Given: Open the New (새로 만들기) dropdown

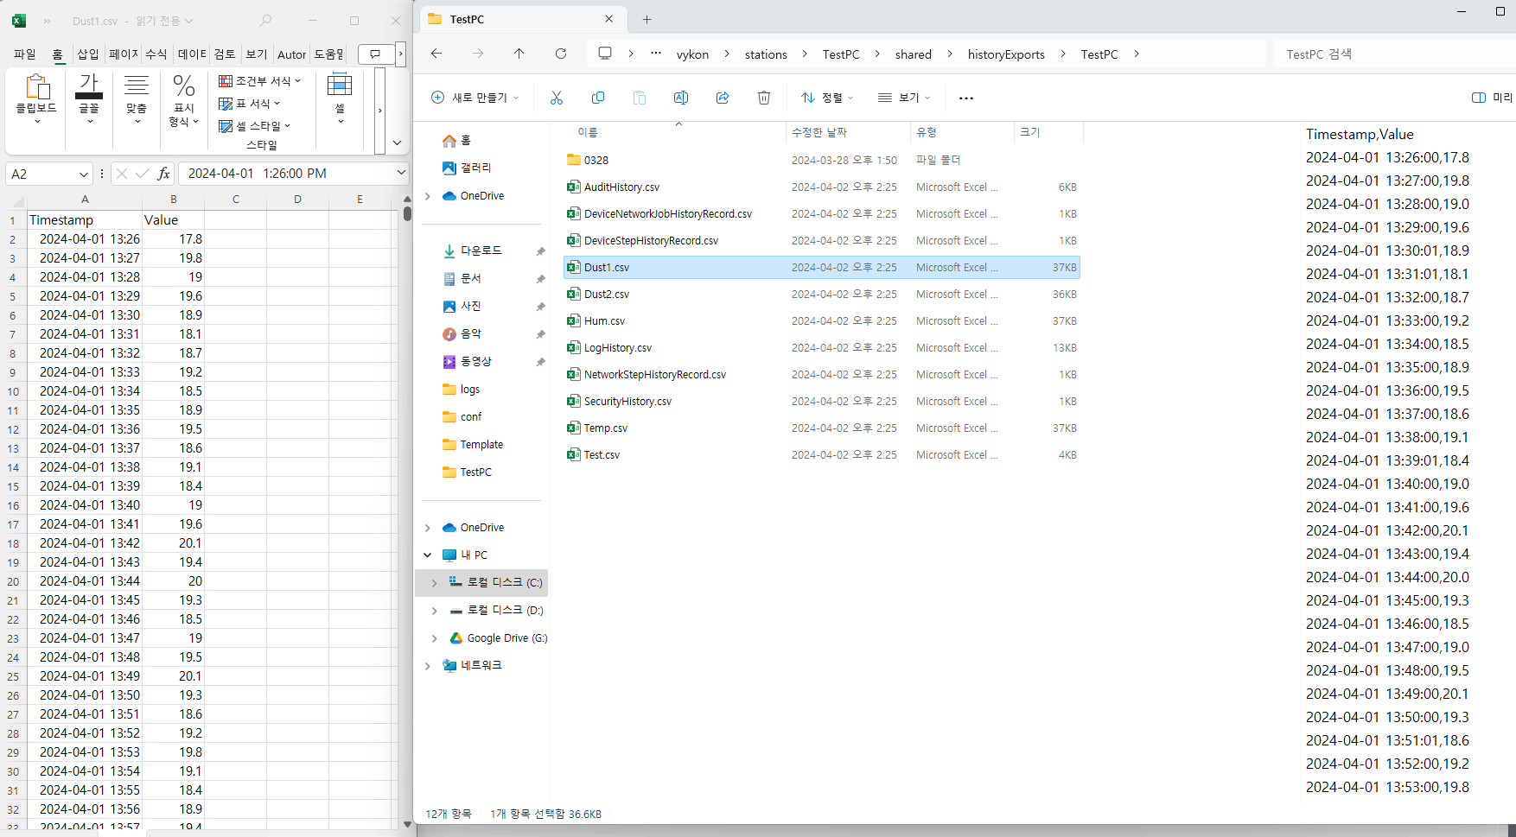Looking at the screenshot, I should pyautogui.click(x=475, y=98).
